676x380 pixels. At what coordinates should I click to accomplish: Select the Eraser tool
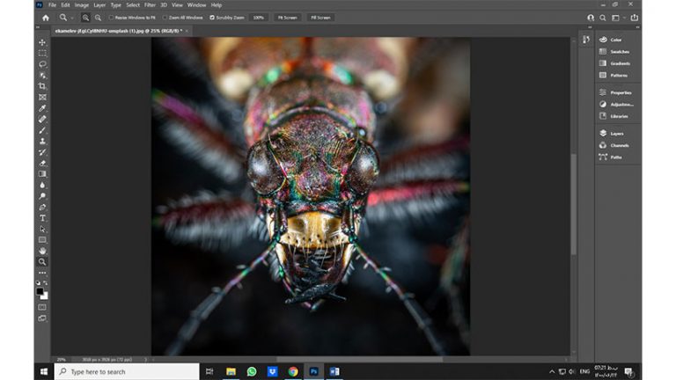pyautogui.click(x=42, y=164)
